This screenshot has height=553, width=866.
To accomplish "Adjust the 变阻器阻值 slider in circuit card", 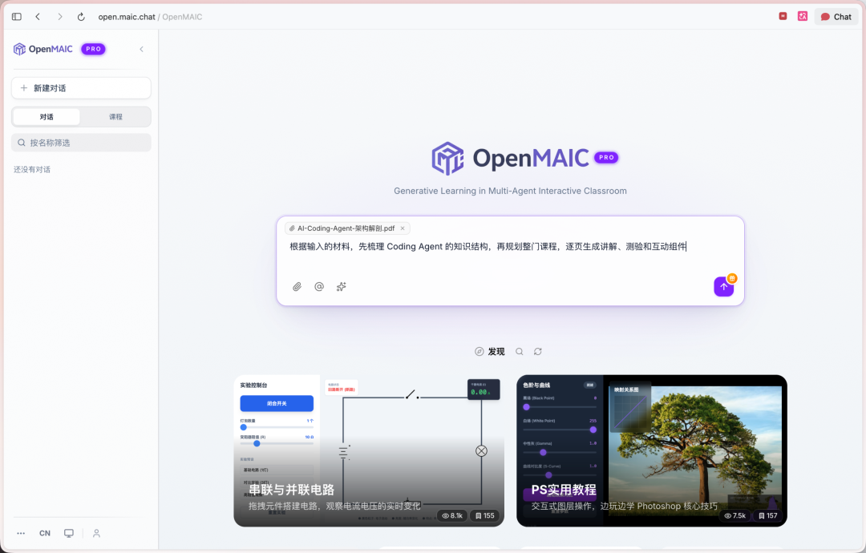I will pos(277,443).
